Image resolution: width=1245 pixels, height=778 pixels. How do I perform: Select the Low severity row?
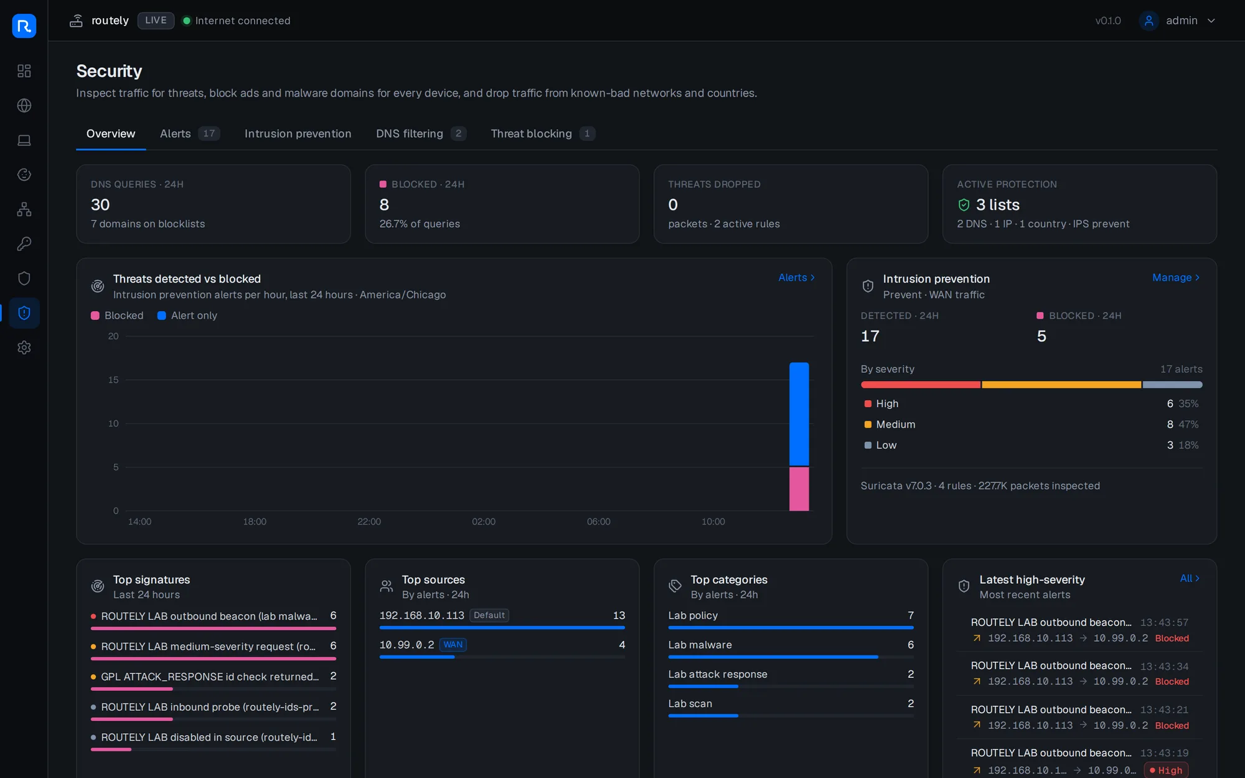click(1031, 445)
